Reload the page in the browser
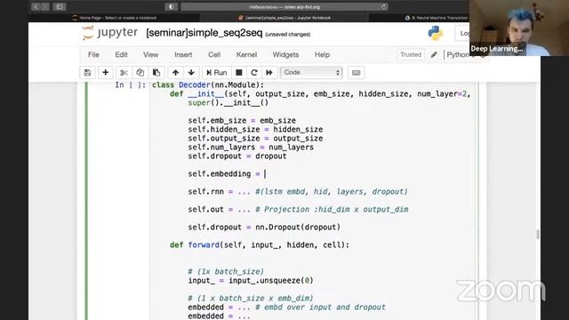The height and width of the screenshot is (320, 569). (x=383, y=7)
